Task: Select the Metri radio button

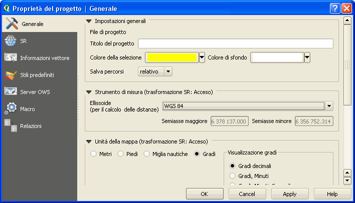Action: tap(93, 154)
